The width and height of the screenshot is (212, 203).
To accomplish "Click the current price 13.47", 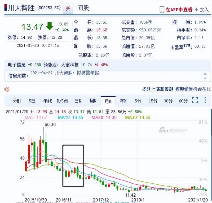I will tap(32, 27).
